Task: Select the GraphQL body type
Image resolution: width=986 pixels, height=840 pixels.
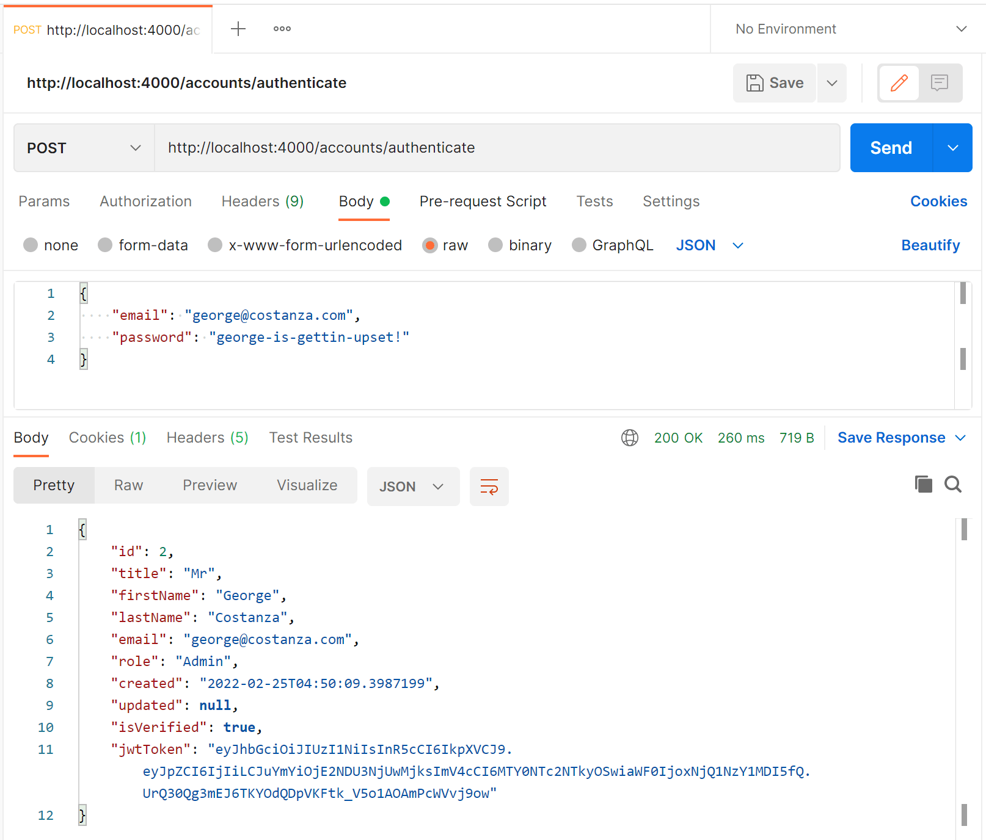Action: coord(613,245)
